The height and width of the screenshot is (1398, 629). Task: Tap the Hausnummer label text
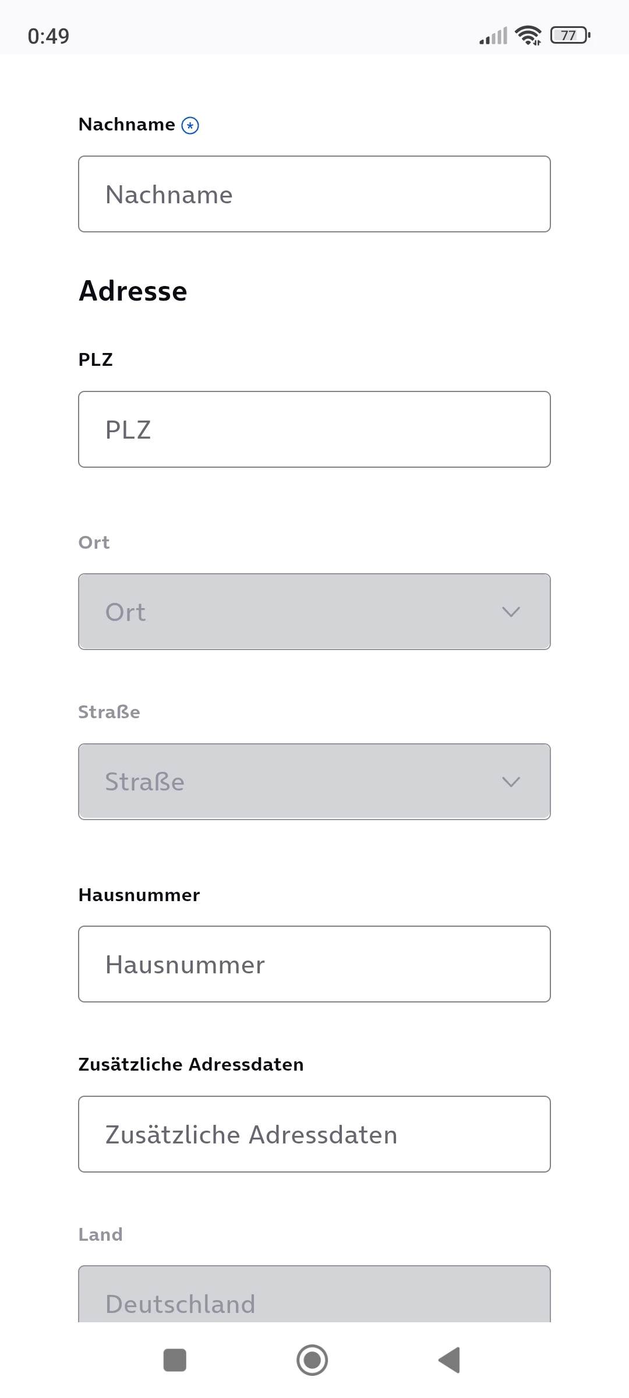point(139,895)
